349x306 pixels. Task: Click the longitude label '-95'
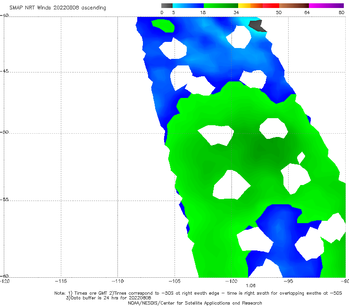tap(288, 281)
